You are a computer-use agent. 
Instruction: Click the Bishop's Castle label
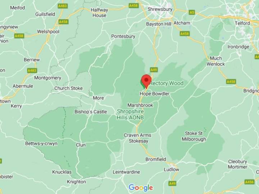[91, 112]
